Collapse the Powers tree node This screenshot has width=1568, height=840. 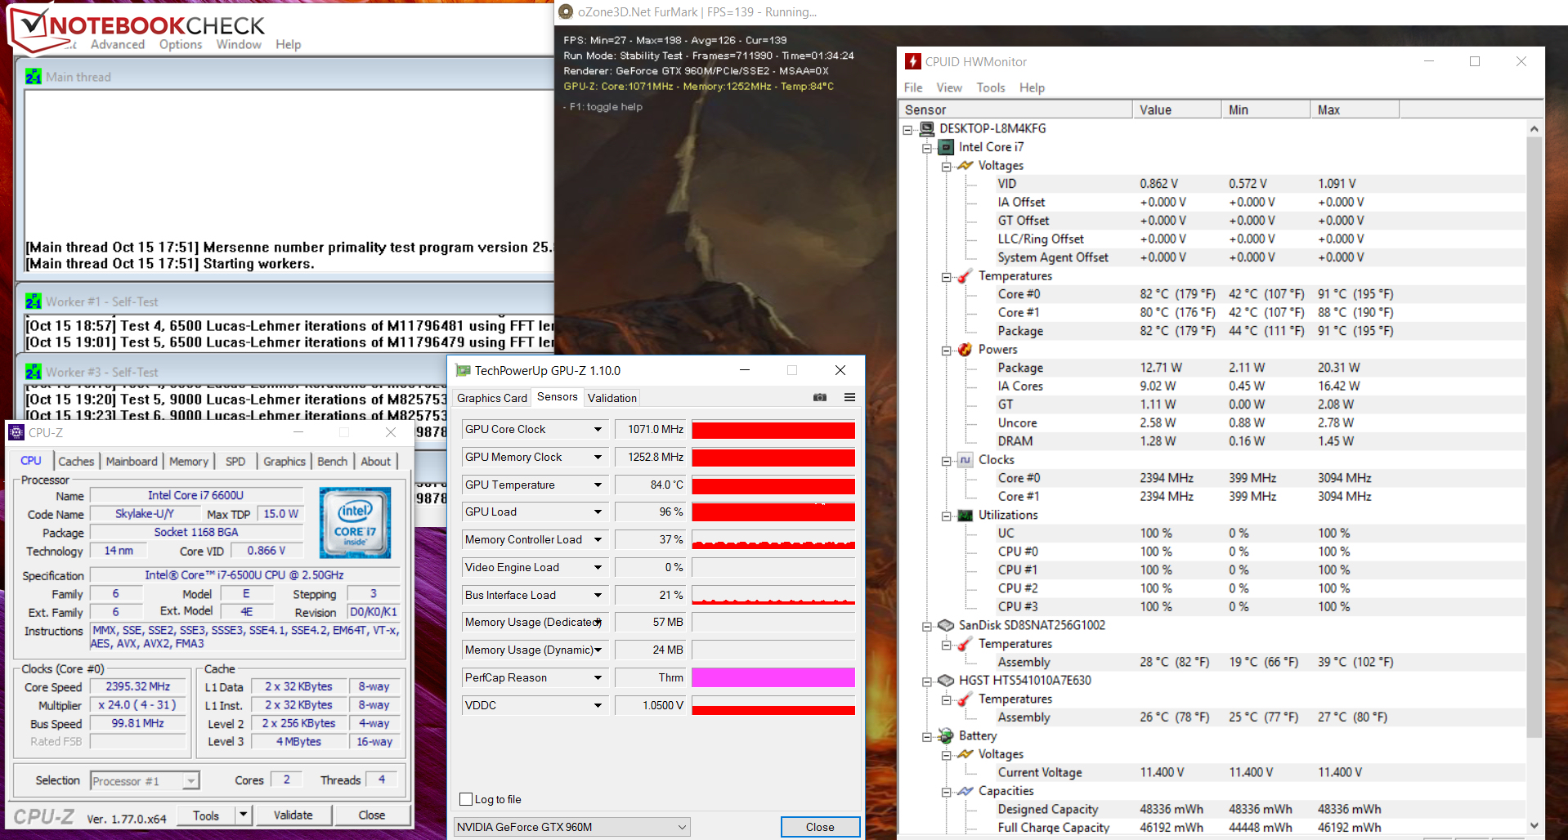pyautogui.click(x=947, y=351)
